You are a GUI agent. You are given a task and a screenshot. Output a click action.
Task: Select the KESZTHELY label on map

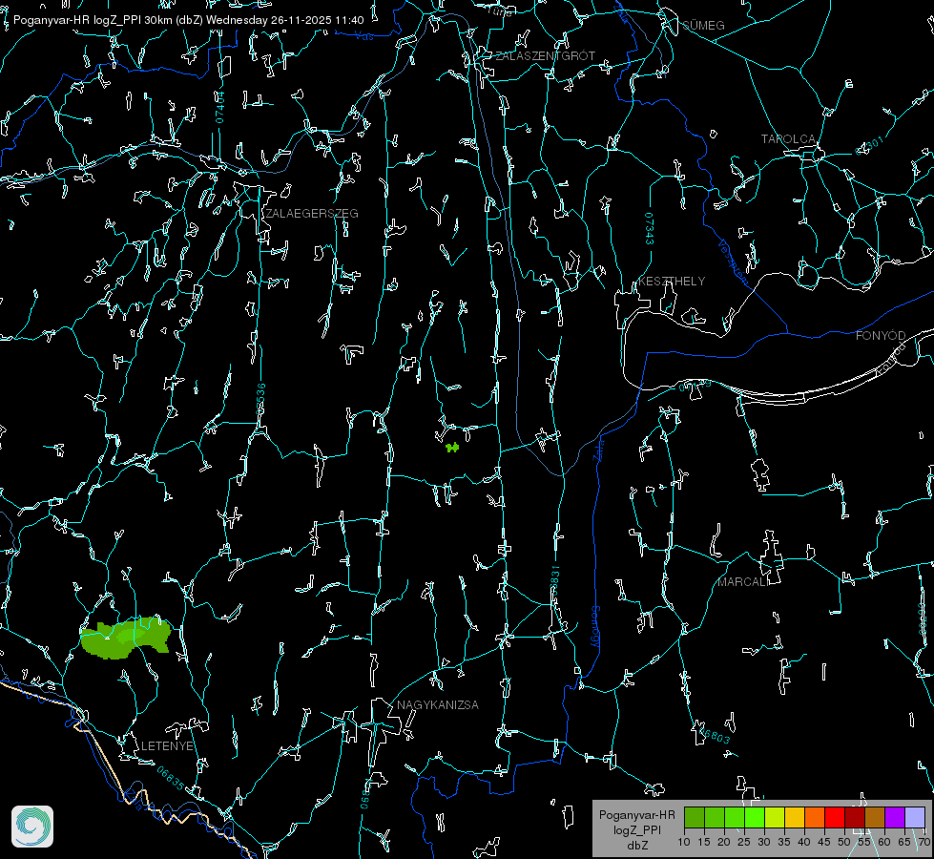[672, 282]
